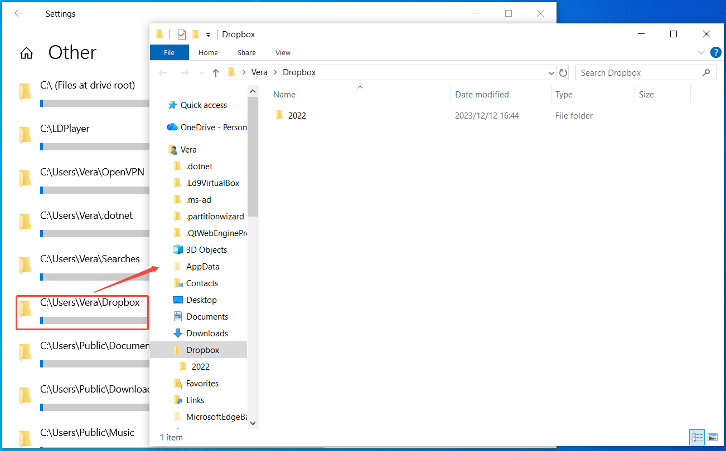
Task: Switch to the Share tab
Action: coord(246,52)
